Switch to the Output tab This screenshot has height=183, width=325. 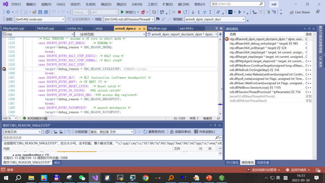point(57,163)
